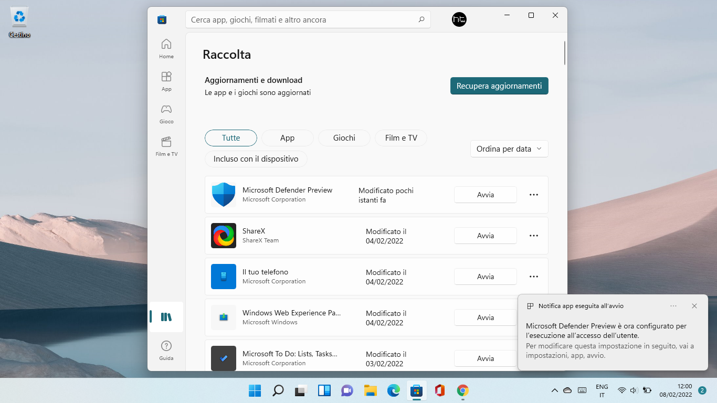Open notification options ellipsis
The height and width of the screenshot is (403, 717).
pos(673,306)
